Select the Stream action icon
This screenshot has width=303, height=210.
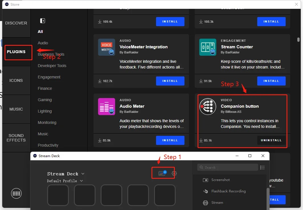tap(206, 203)
